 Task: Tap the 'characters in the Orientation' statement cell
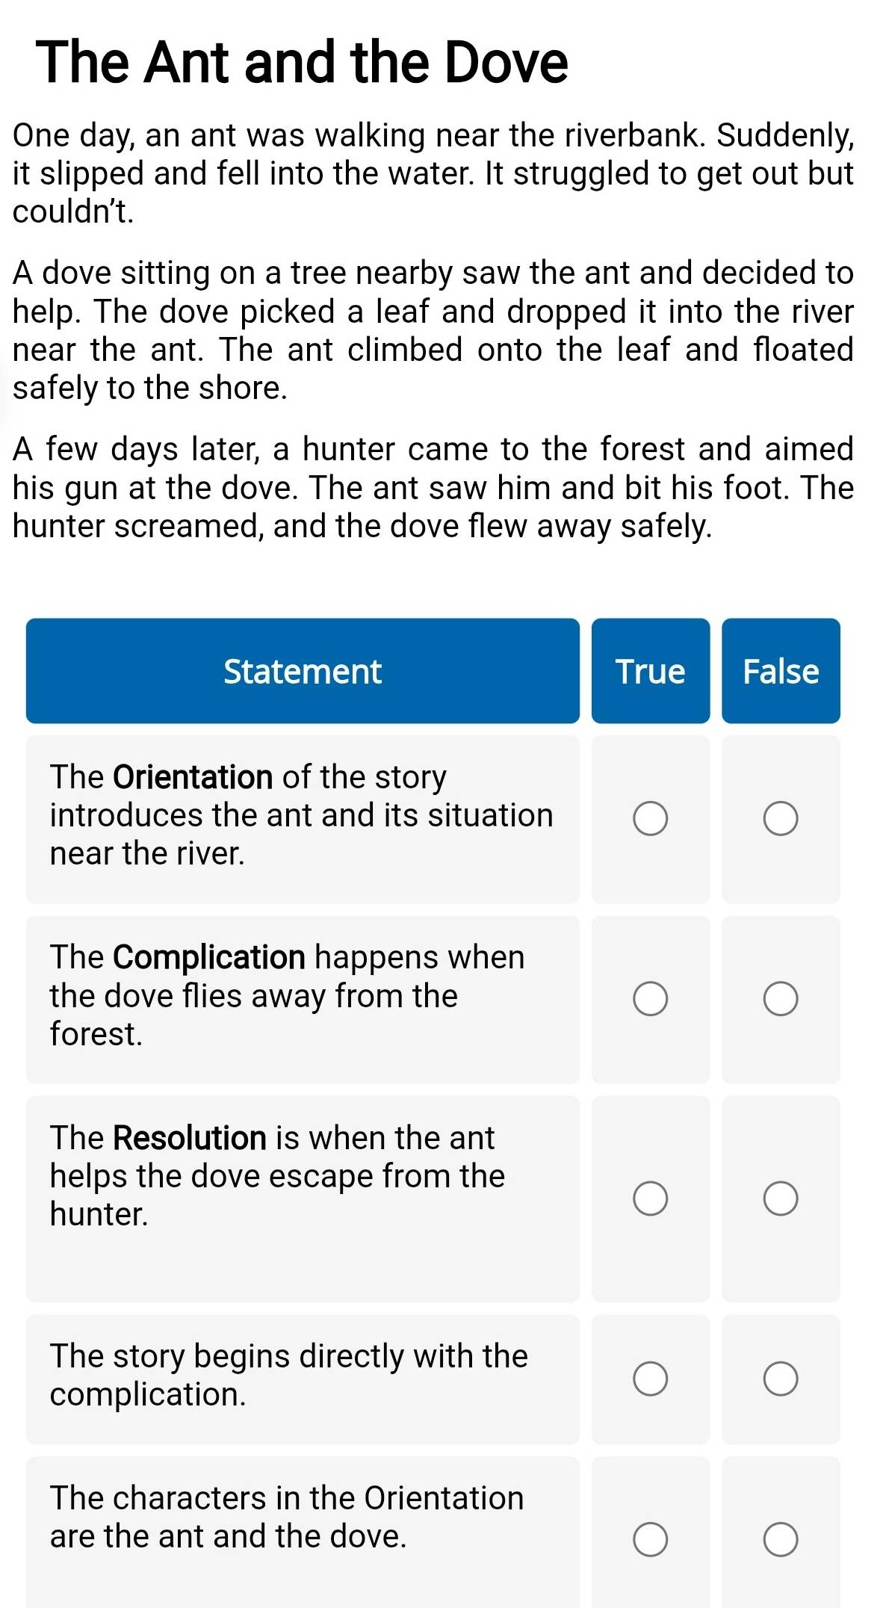click(303, 1532)
